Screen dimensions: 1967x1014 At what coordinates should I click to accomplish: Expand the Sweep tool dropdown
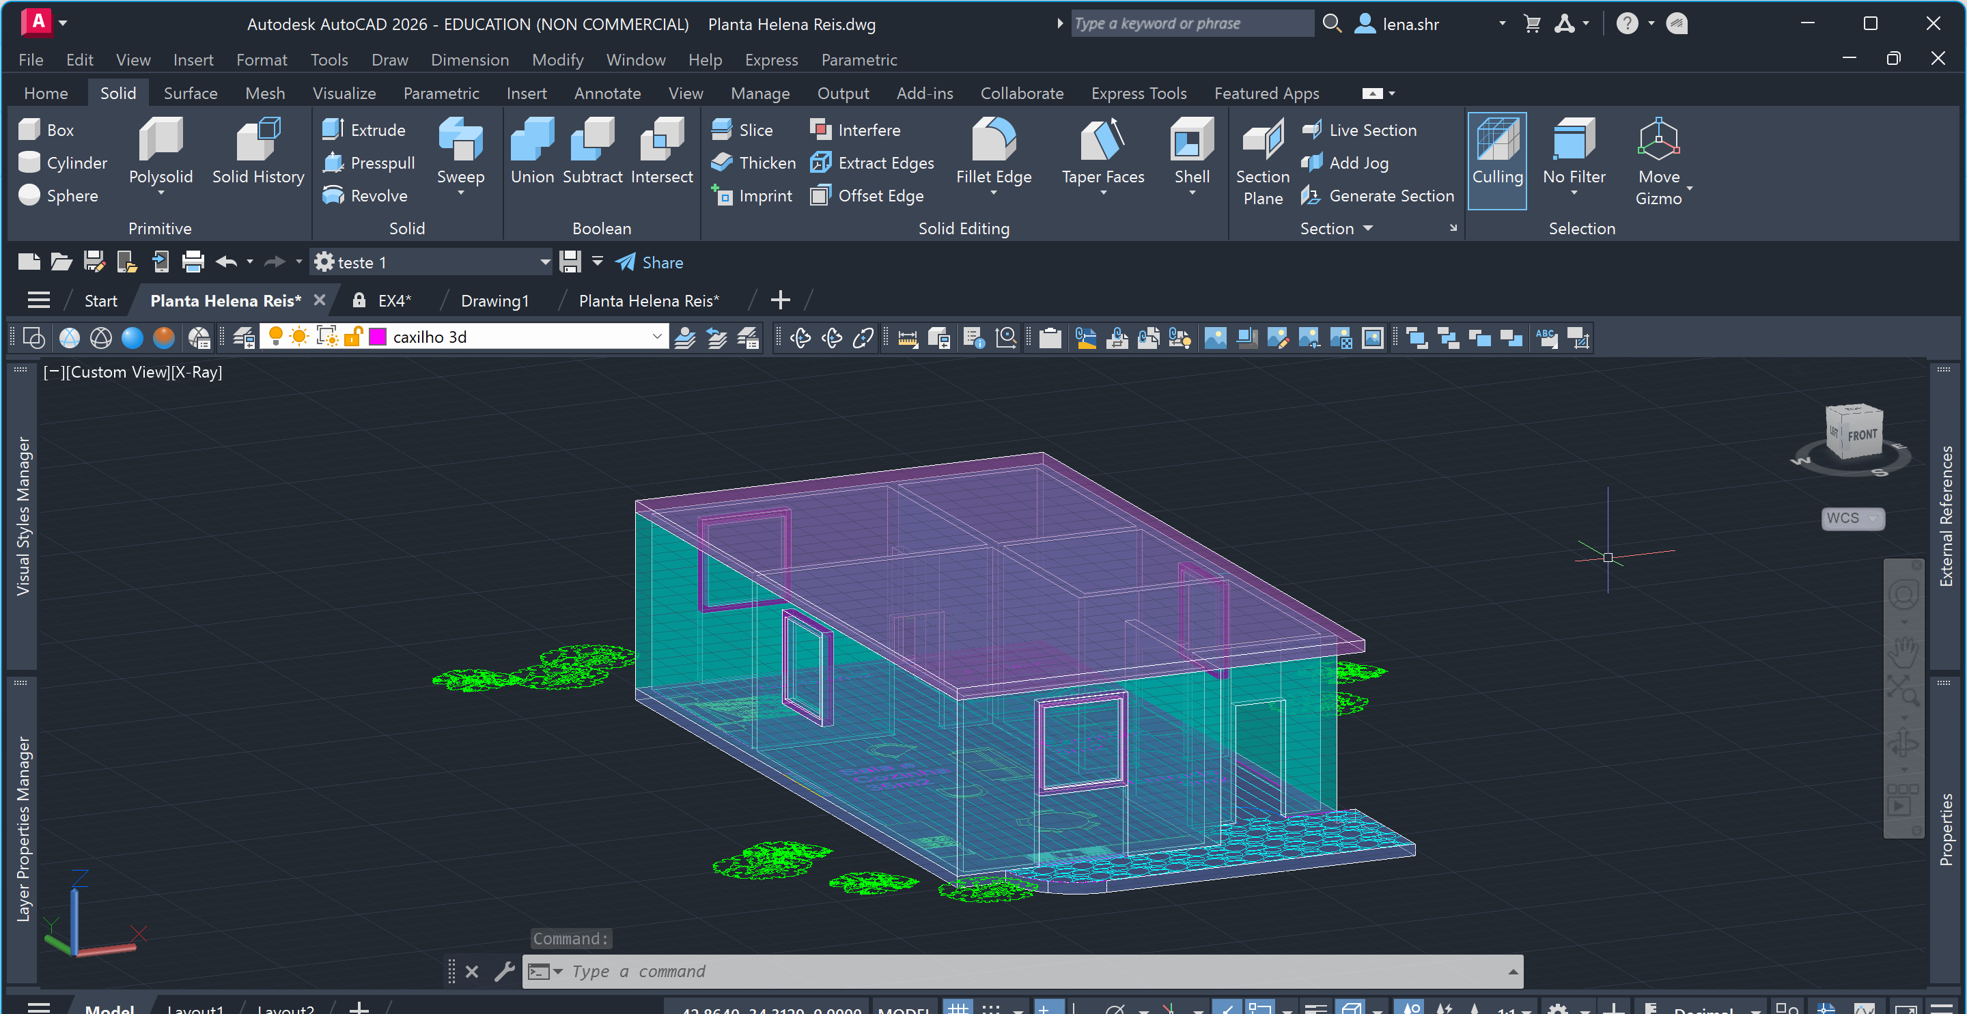tap(460, 193)
